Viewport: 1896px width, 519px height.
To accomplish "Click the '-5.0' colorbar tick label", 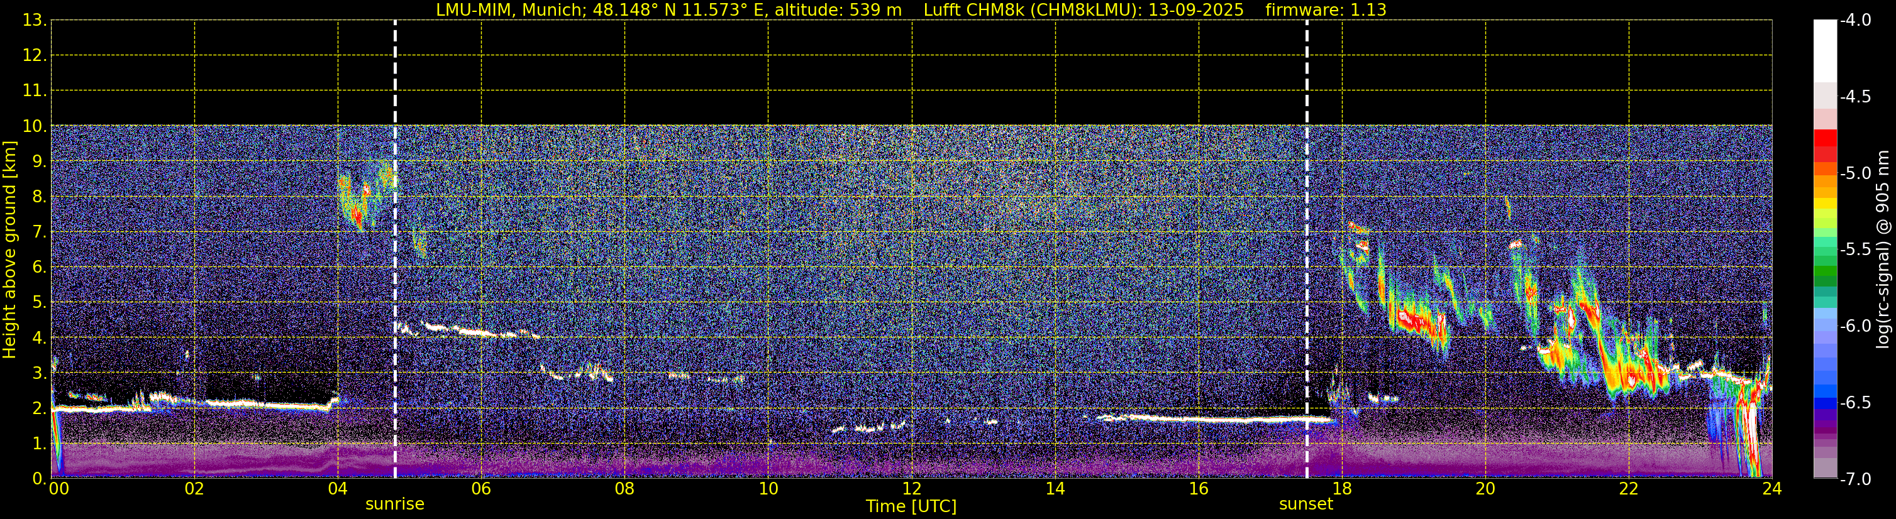I will coord(1856,173).
